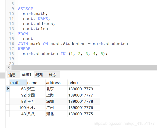Click cust.telno on line 13
The image size is (157, 128).
tap(35, 29)
